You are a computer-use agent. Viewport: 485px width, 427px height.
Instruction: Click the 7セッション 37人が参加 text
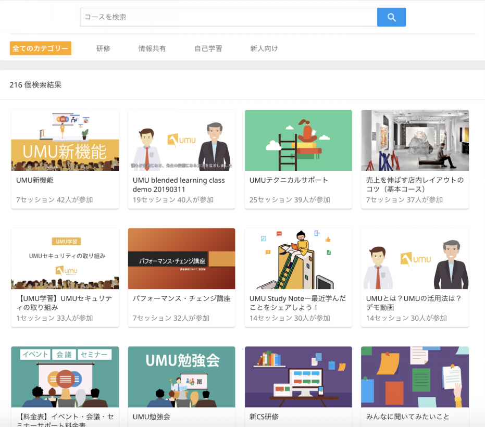(404, 200)
